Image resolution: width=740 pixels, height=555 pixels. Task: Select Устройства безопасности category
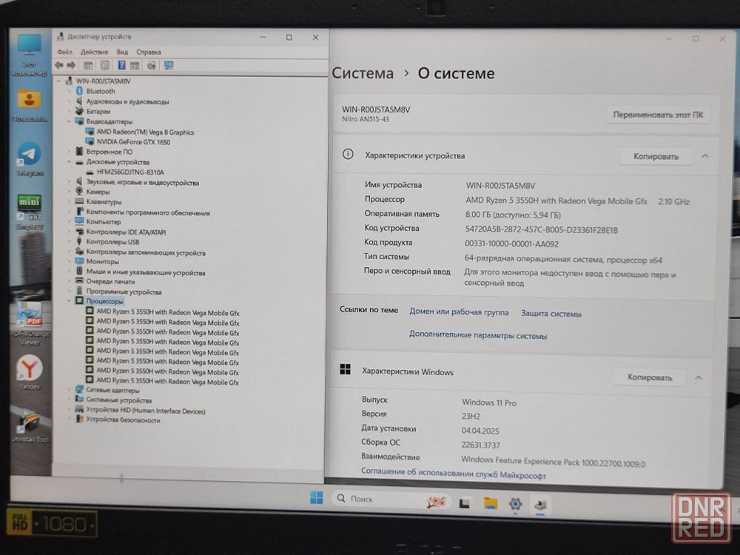click(x=123, y=420)
